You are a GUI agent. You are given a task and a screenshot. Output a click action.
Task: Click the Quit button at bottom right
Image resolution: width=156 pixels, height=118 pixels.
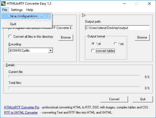click(x=143, y=99)
